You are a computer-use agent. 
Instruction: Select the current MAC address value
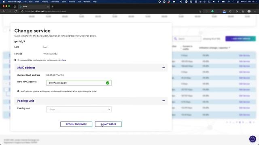pos(55,75)
